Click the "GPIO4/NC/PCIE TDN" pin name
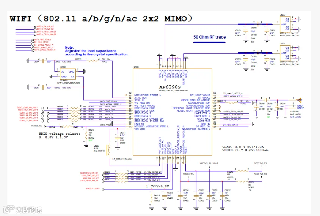Screen dimensions: 320x216 pyautogui.click(x=198, y=106)
